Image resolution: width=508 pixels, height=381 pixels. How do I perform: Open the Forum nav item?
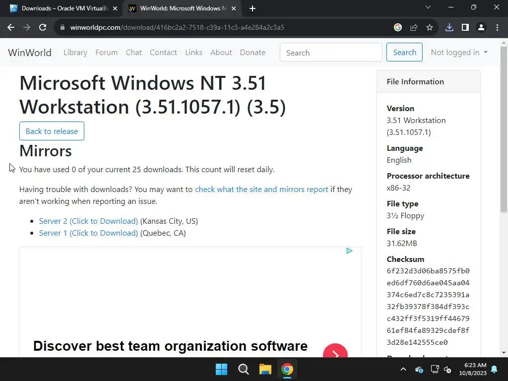106,53
